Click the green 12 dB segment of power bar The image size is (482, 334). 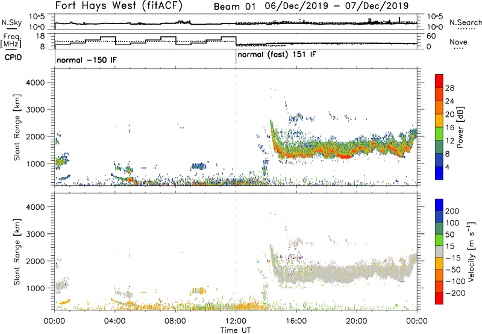tap(439, 134)
